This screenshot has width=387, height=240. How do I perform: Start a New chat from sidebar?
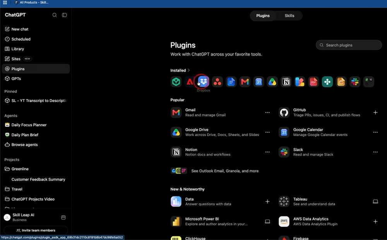36,29
